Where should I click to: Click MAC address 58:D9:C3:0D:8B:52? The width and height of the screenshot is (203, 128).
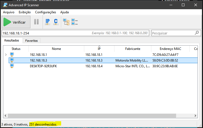click(165, 60)
